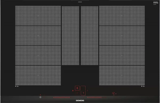Screen dimensions: 160x103
Task: Touch the top-right cooking zone center dot
Action: tap(122, 16)
